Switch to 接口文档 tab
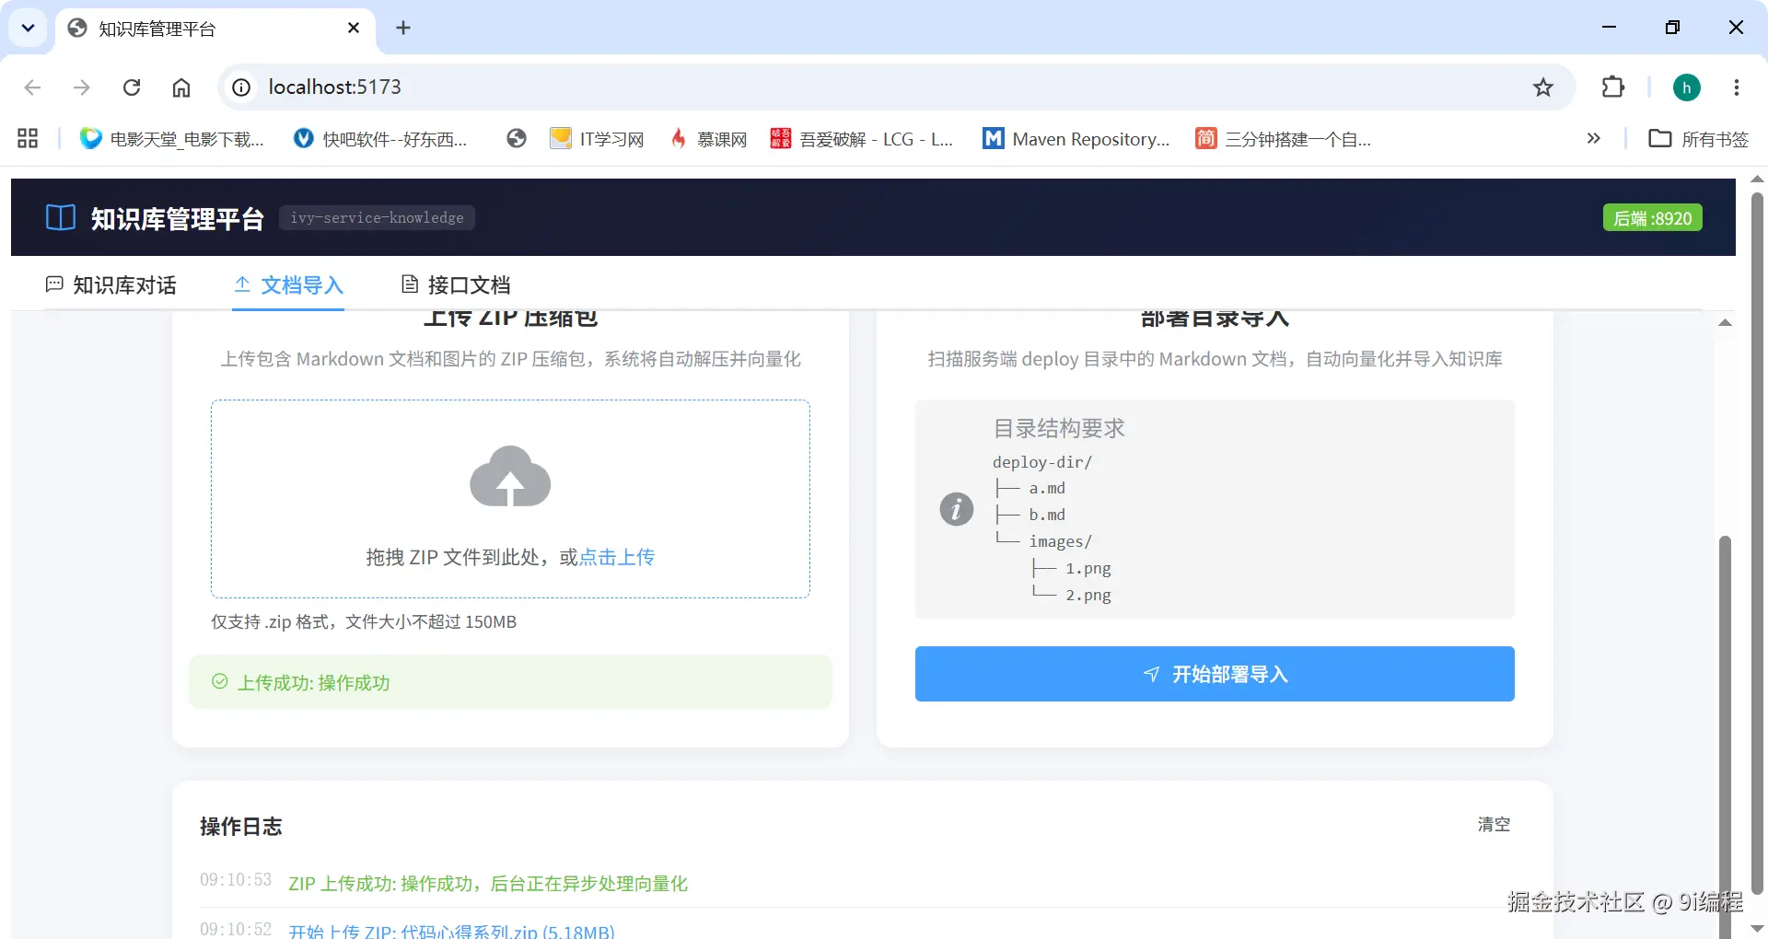This screenshot has width=1768, height=939. (456, 285)
